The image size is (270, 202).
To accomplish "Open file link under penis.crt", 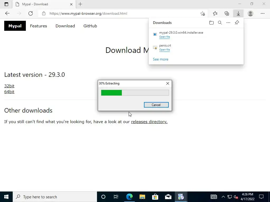I will click(165, 50).
